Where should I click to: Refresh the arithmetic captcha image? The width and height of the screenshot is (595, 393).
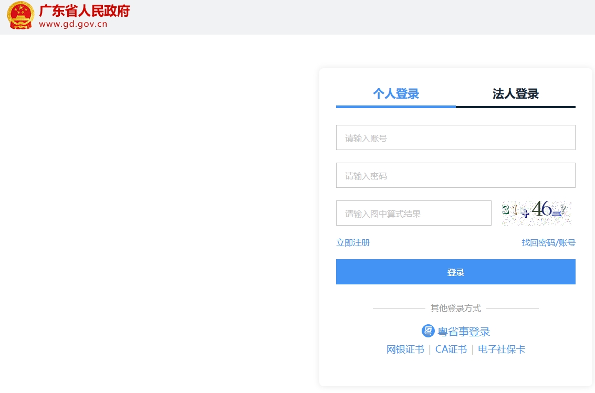[536, 213]
